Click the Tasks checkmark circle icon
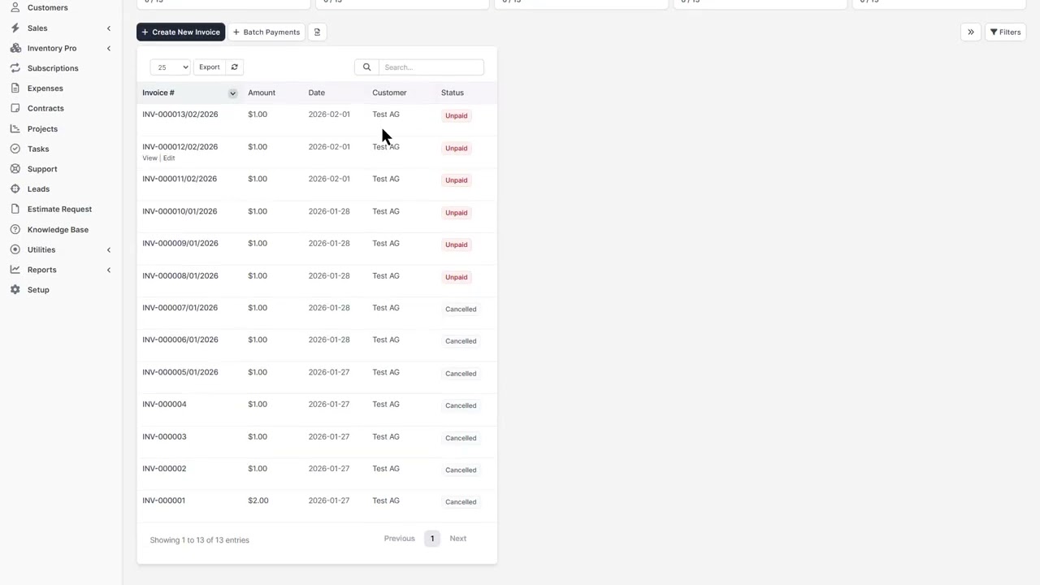This screenshot has width=1040, height=585. [x=15, y=149]
